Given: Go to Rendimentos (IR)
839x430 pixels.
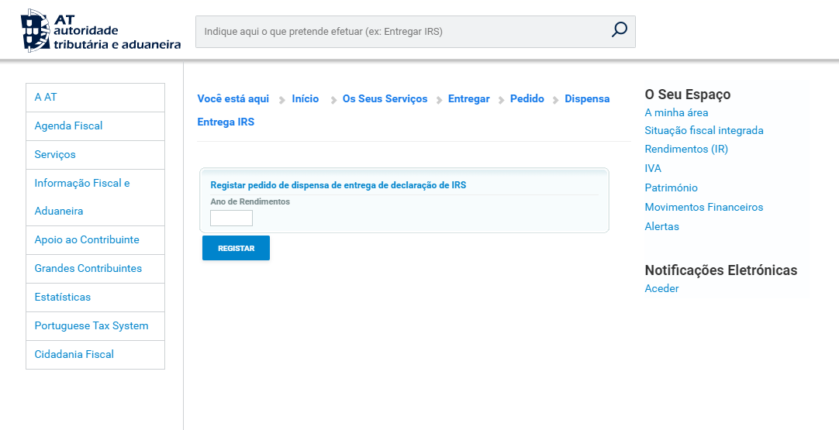Looking at the screenshot, I should (x=686, y=150).
